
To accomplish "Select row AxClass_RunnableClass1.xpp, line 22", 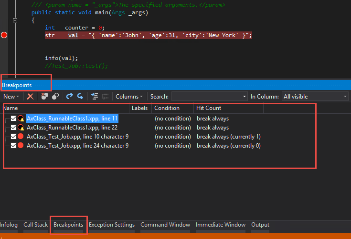I will click(x=72, y=128).
